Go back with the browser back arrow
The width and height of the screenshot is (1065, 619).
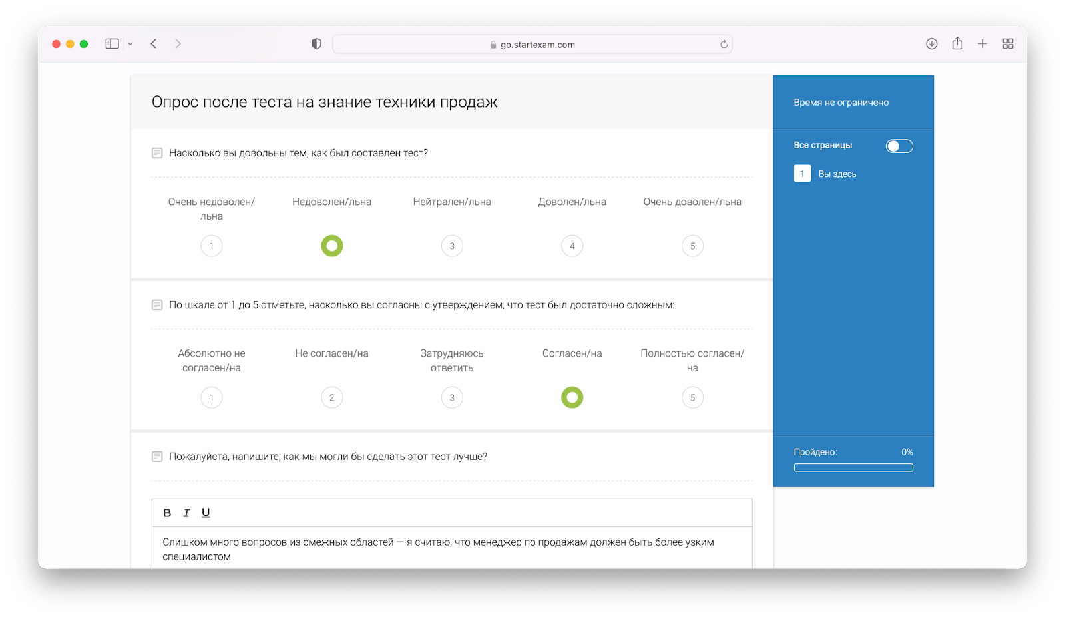tap(154, 44)
